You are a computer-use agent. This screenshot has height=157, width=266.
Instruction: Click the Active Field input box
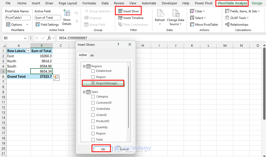[x=48, y=18]
